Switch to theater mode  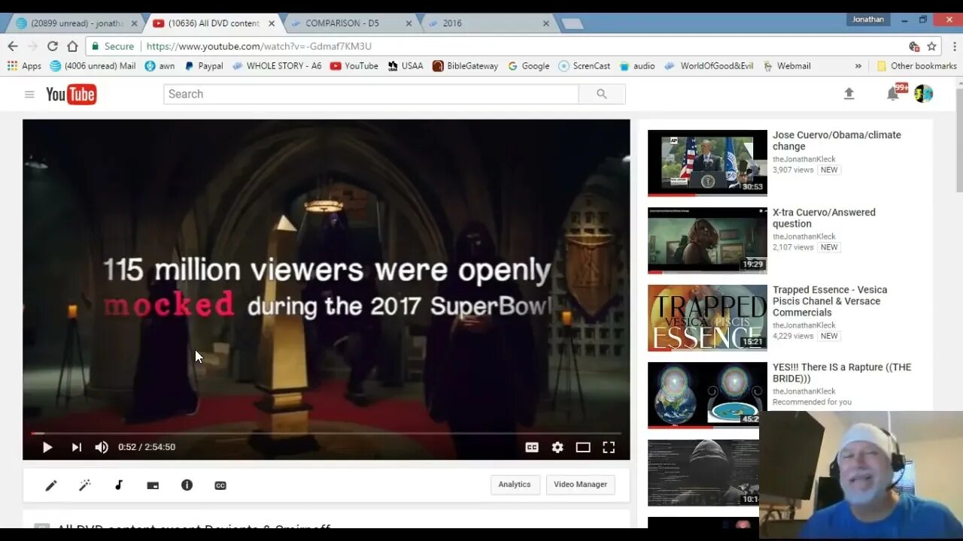[583, 447]
